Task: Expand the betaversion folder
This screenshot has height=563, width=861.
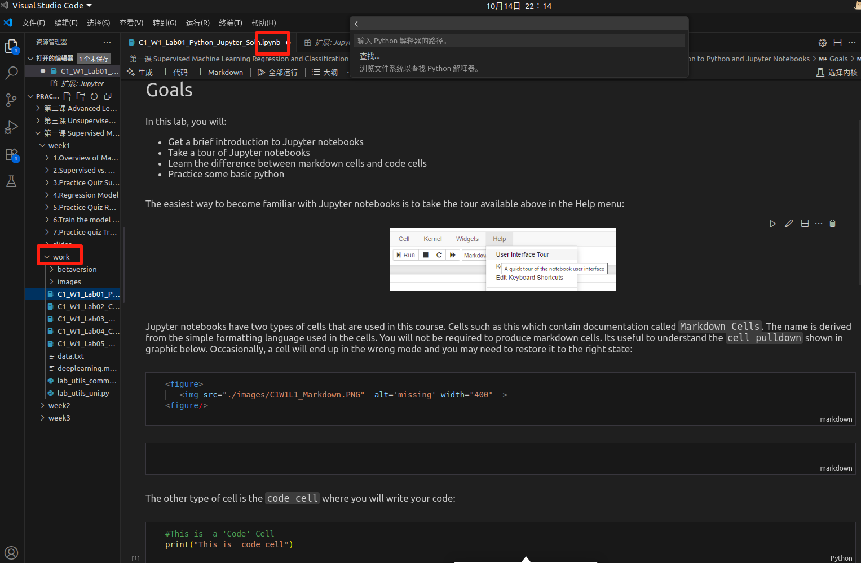Action: (73, 269)
